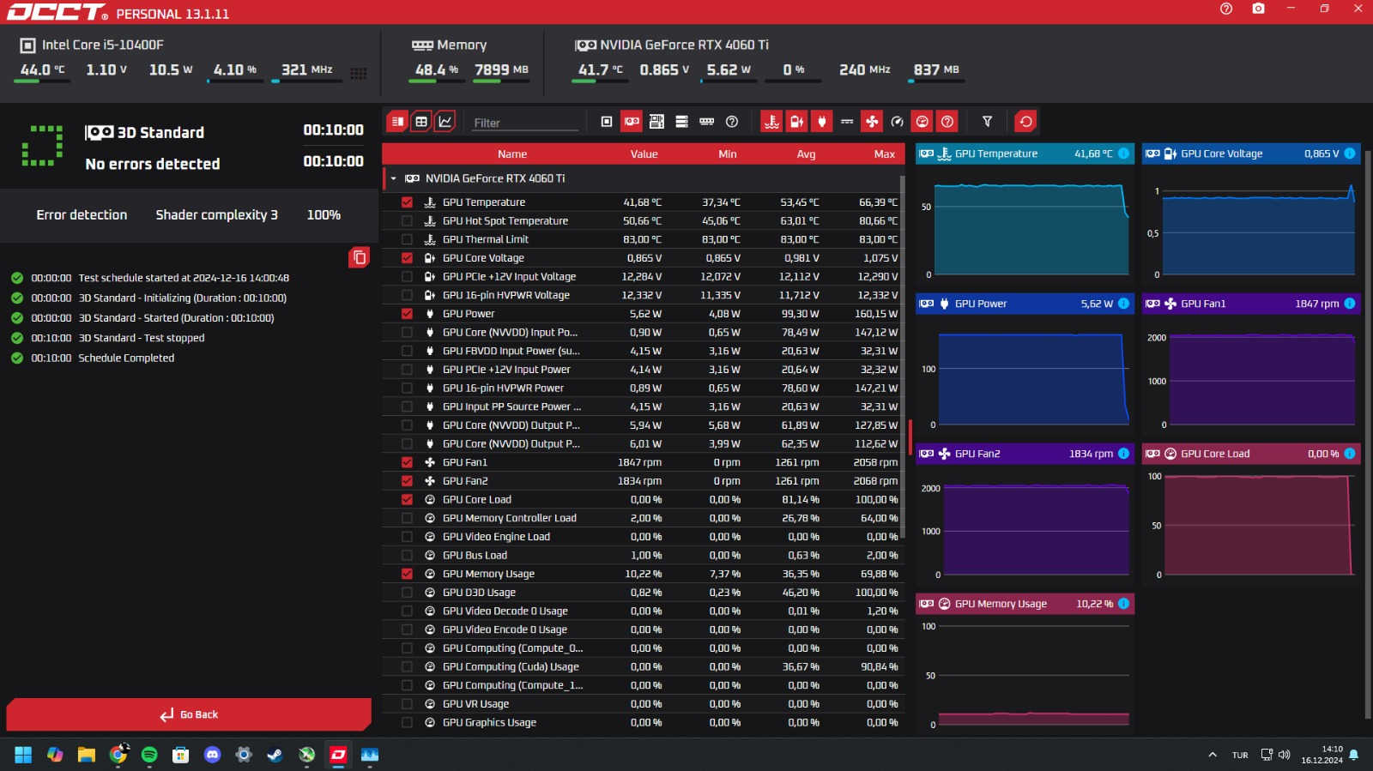The image size is (1373, 771).
Task: Toggle the load usage sensor filter
Action: pyautogui.click(x=922, y=122)
